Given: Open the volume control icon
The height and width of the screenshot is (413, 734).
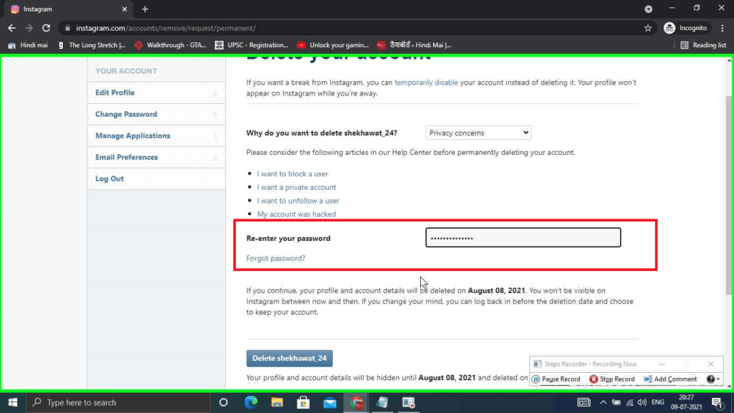Looking at the screenshot, I should point(642,402).
